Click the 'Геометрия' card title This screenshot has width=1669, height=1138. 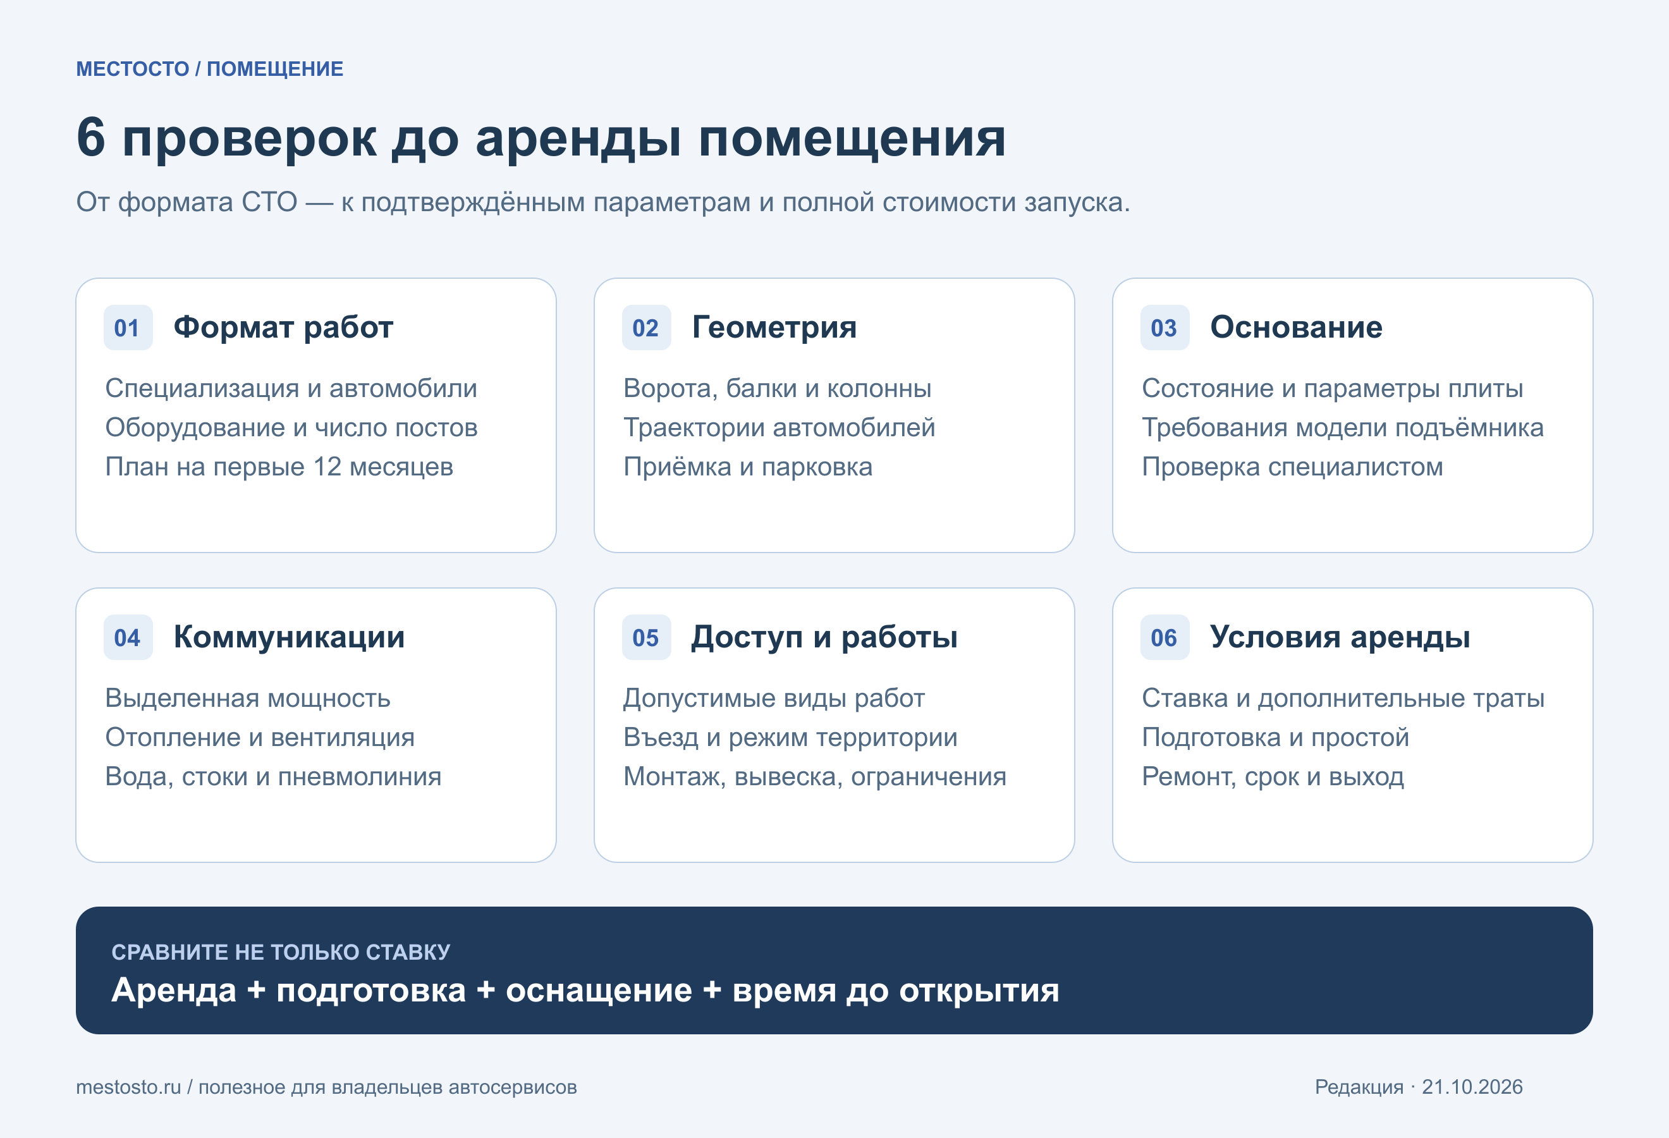pos(774,327)
